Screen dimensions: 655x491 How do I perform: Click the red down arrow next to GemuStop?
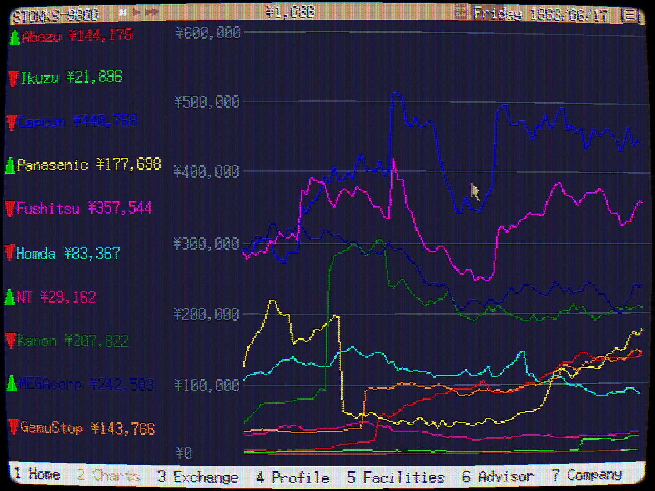coord(14,427)
